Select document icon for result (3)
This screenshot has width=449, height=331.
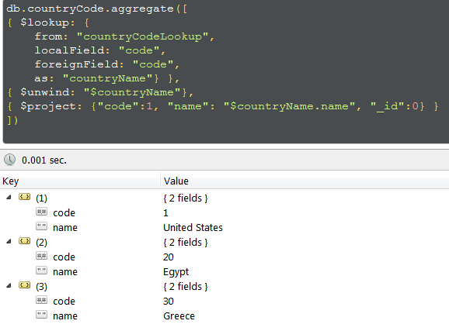[x=24, y=285]
